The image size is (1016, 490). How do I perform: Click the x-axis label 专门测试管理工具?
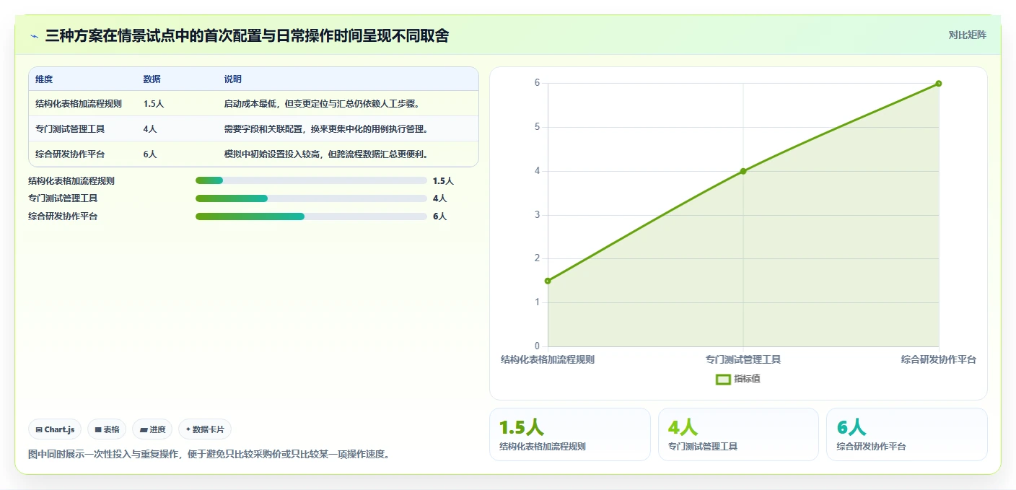coord(743,359)
